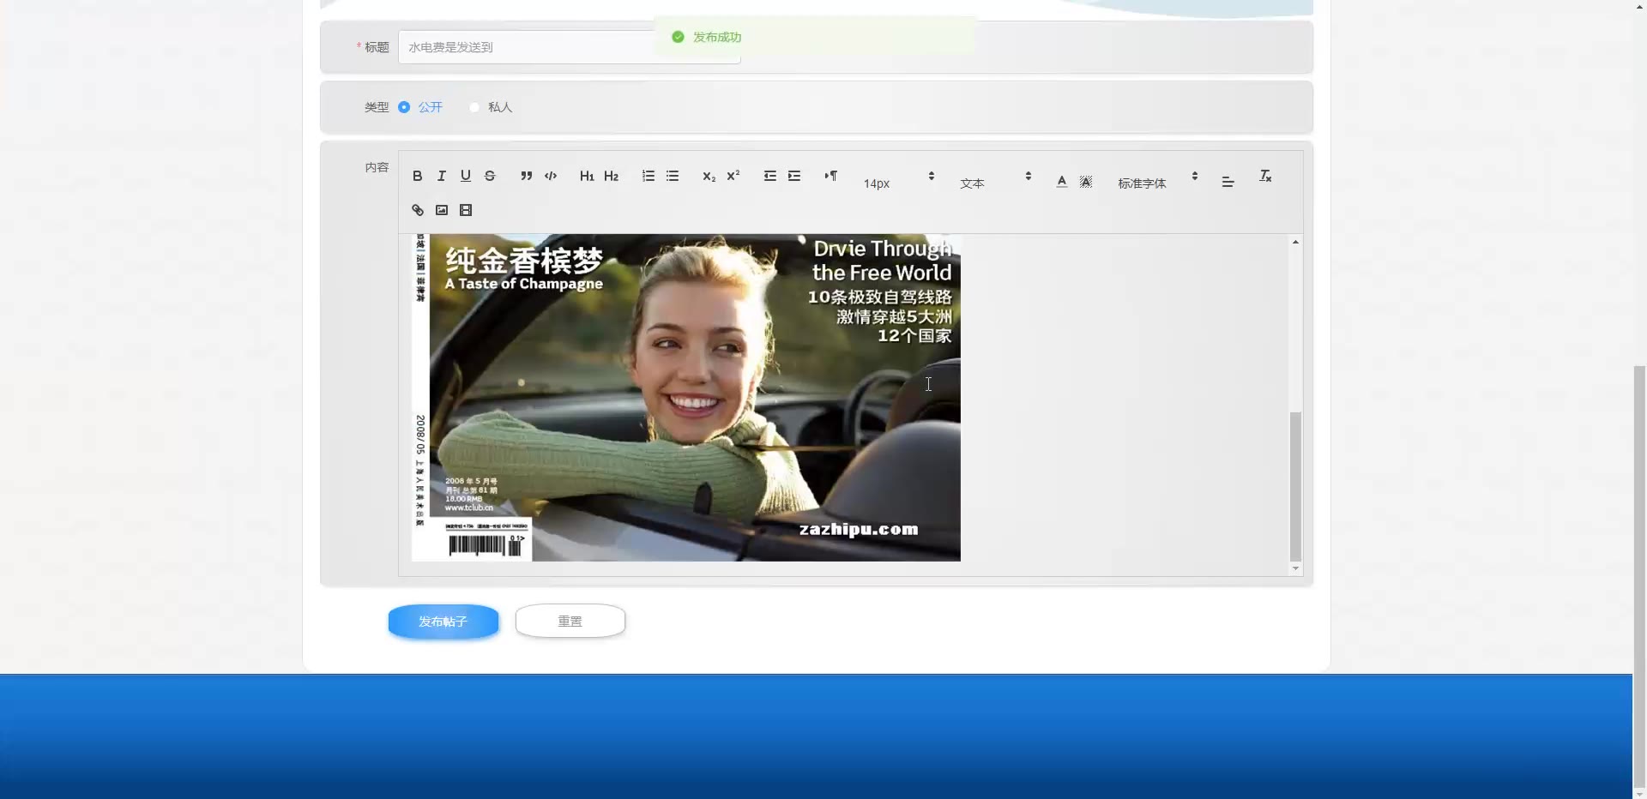Viewport: 1647px width, 799px height.
Task: Click the magazine cover image in editor
Action: (x=686, y=398)
